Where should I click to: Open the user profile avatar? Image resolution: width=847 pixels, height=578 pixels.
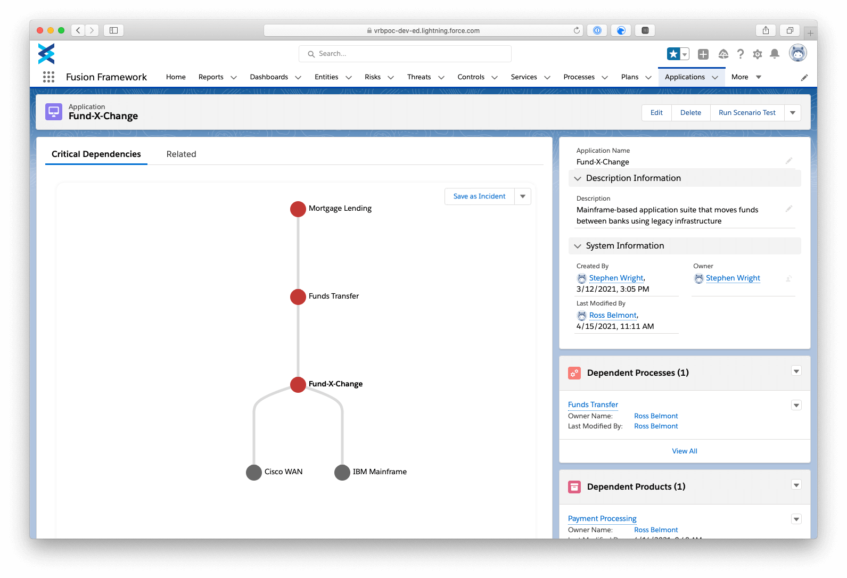point(797,53)
